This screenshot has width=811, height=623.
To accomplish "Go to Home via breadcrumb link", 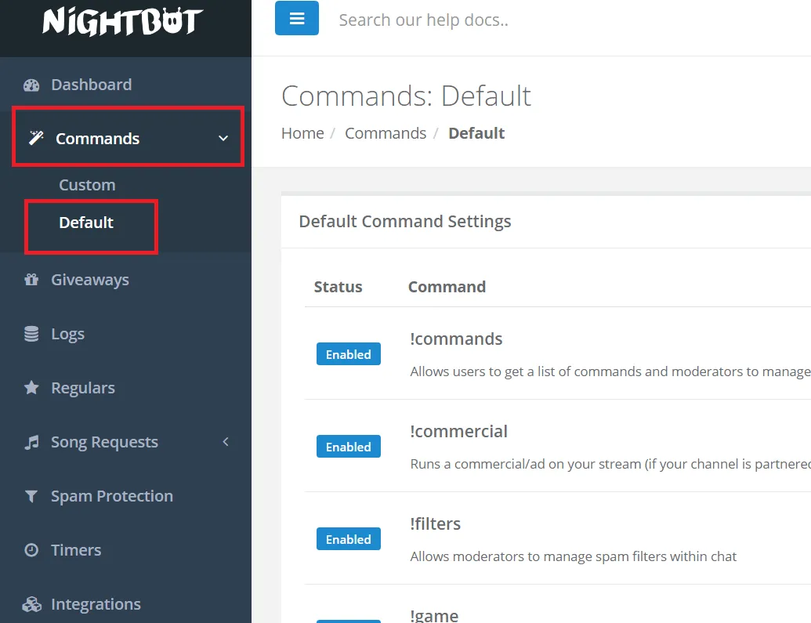I will (302, 133).
